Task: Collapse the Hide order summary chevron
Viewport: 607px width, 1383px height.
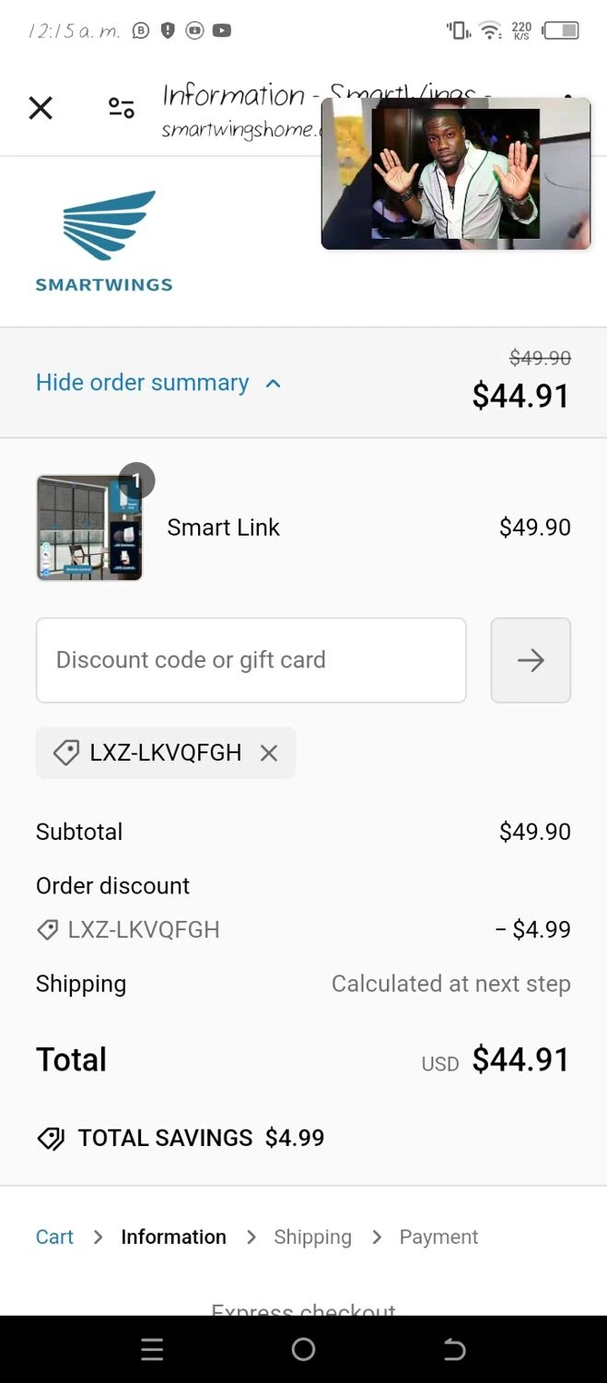Action: [273, 383]
